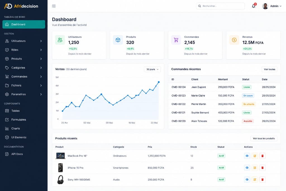Edit the MacBook Pro 16" product
Image resolution: width=286 pixels, height=191 pixels.
(255, 156)
